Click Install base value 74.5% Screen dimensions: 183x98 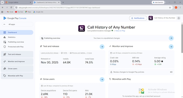[x=89, y=62]
